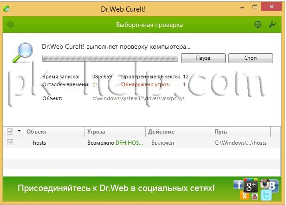The width and height of the screenshot is (286, 205).
Task: Click the msrpc.sys object path text
Action: coord(139,99)
